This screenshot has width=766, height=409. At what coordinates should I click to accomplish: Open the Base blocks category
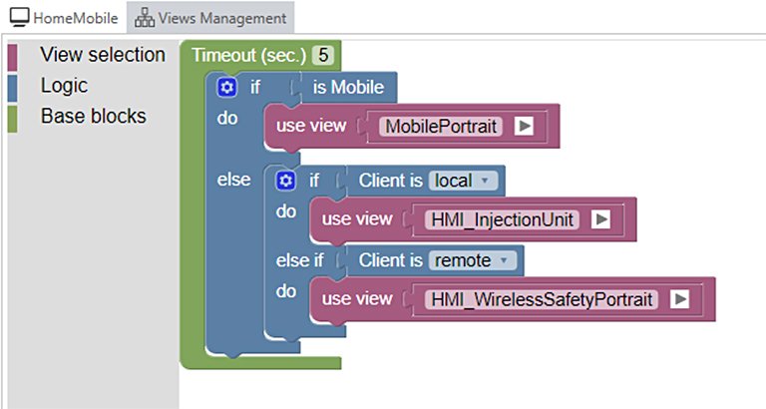[94, 117]
